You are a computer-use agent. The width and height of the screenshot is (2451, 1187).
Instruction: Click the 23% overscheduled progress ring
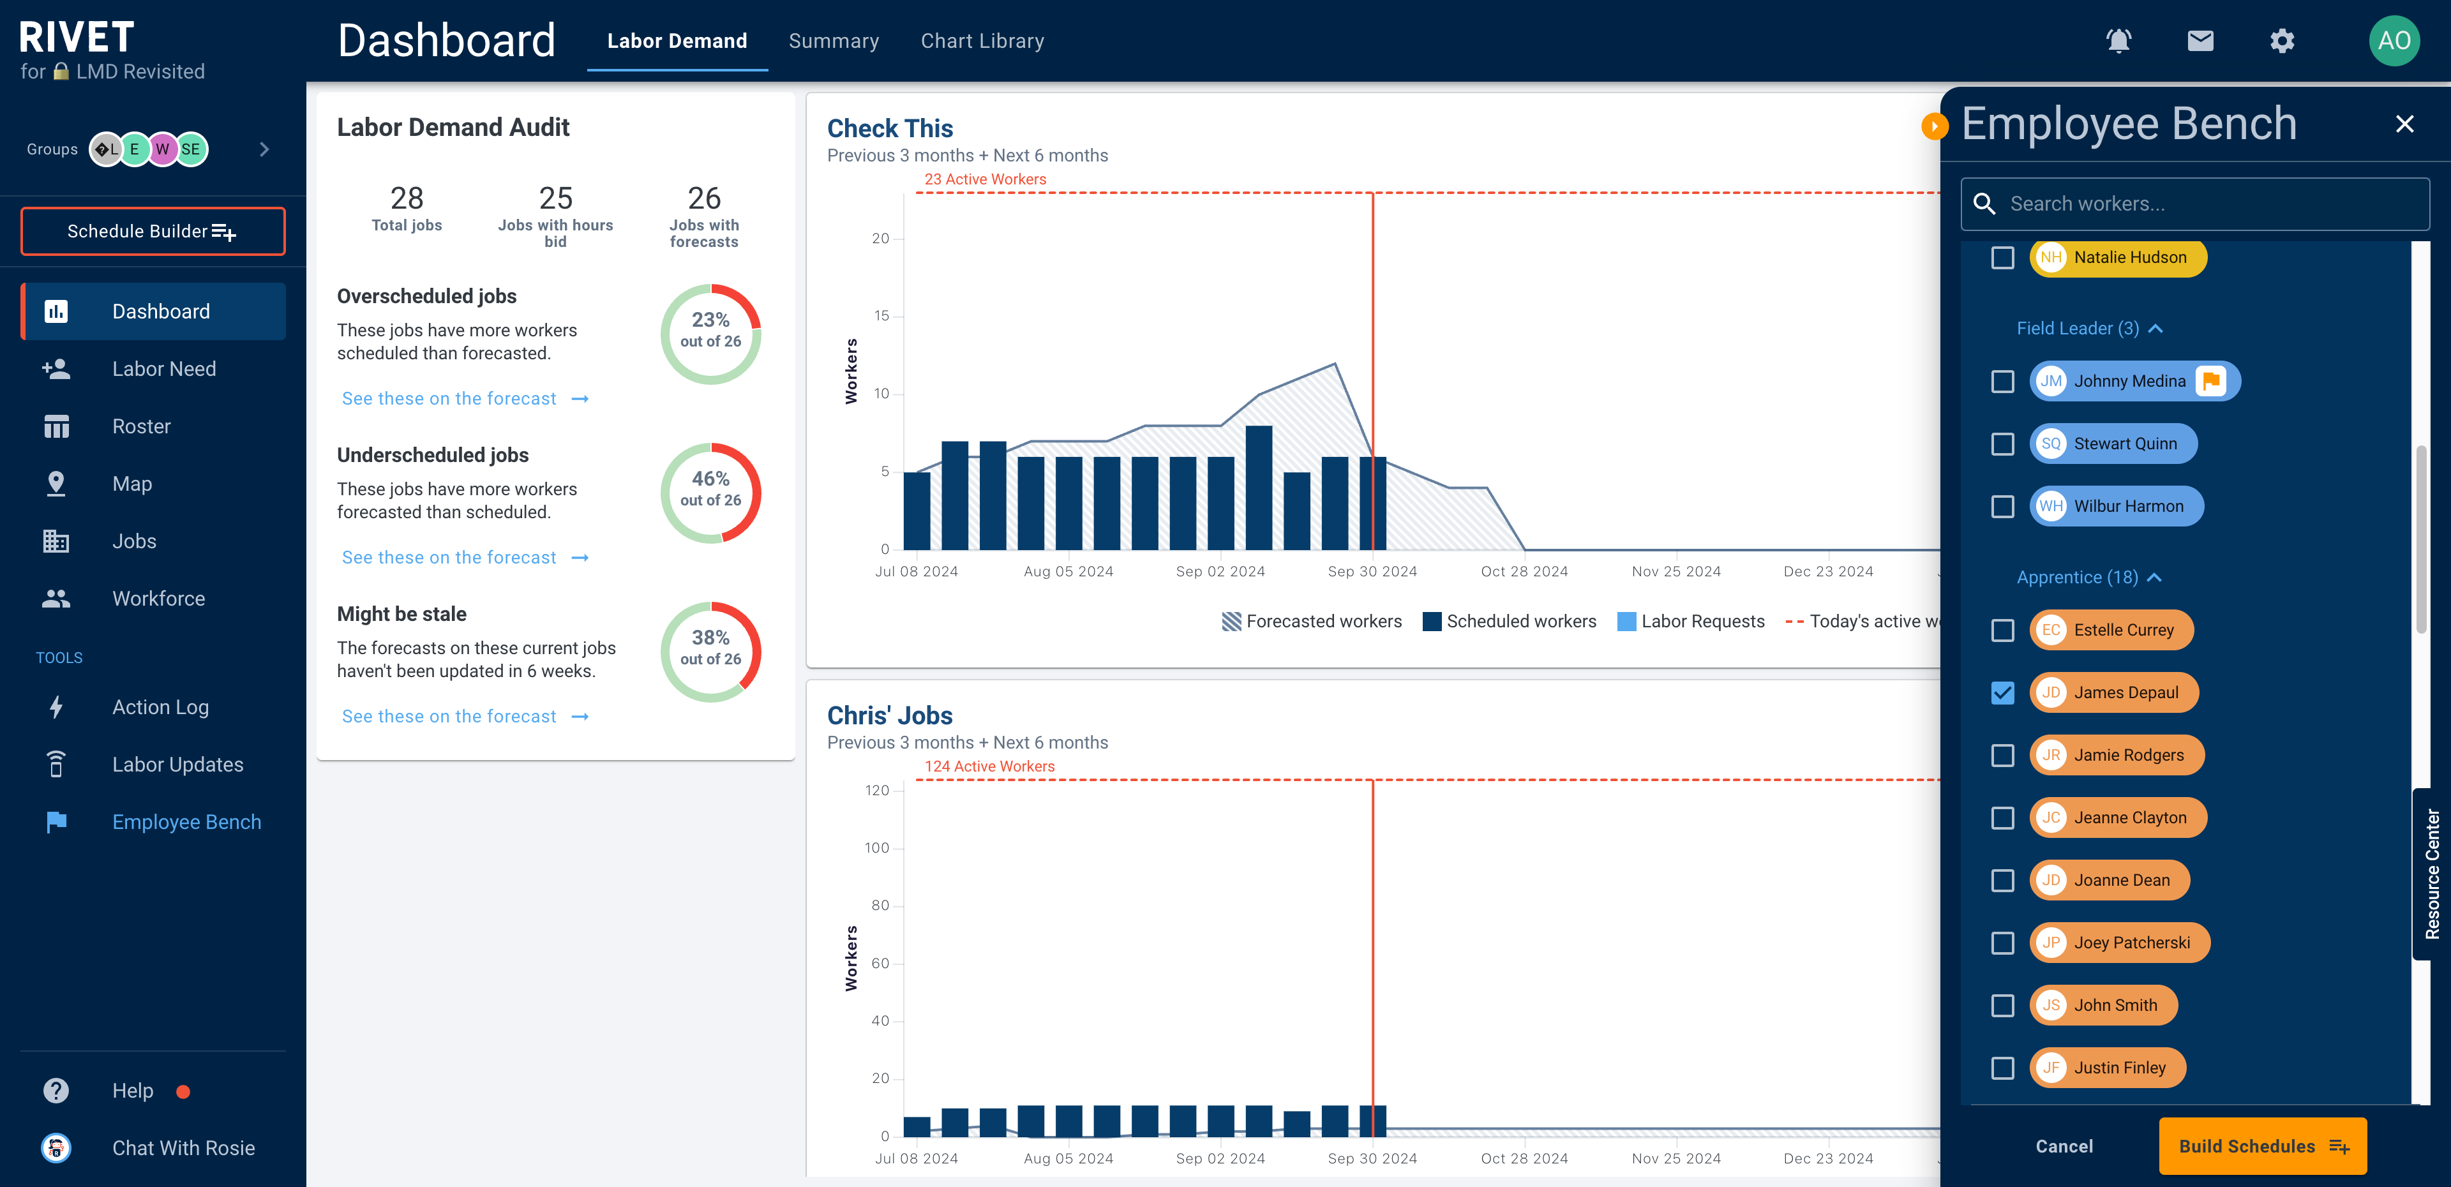click(x=711, y=334)
